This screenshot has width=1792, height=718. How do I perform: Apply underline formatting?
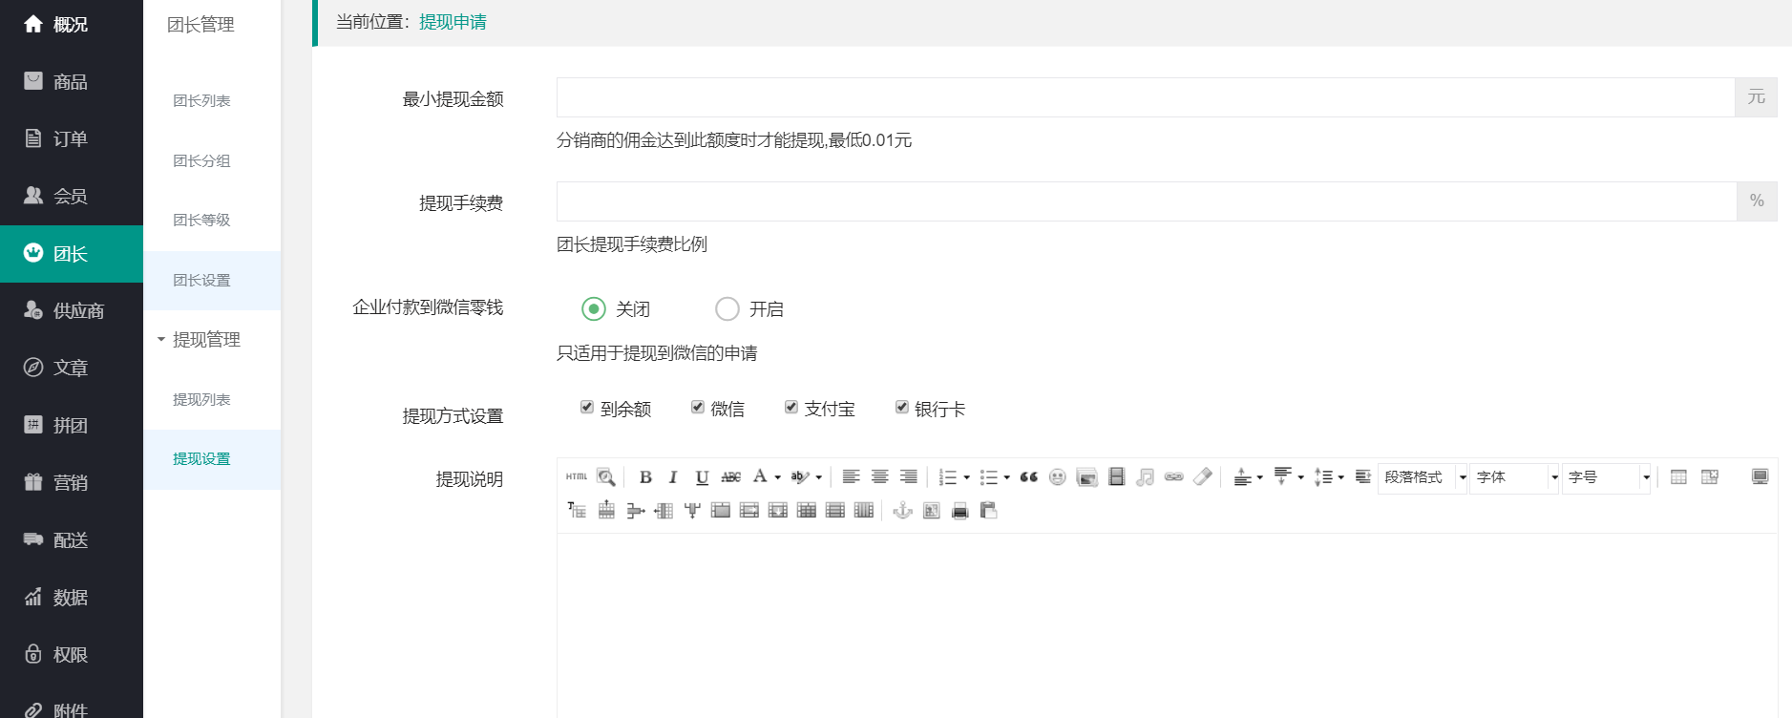(702, 476)
